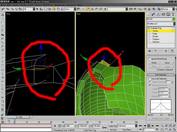Click the Pan hand viewport control
177x132 pixels.
point(166,130)
